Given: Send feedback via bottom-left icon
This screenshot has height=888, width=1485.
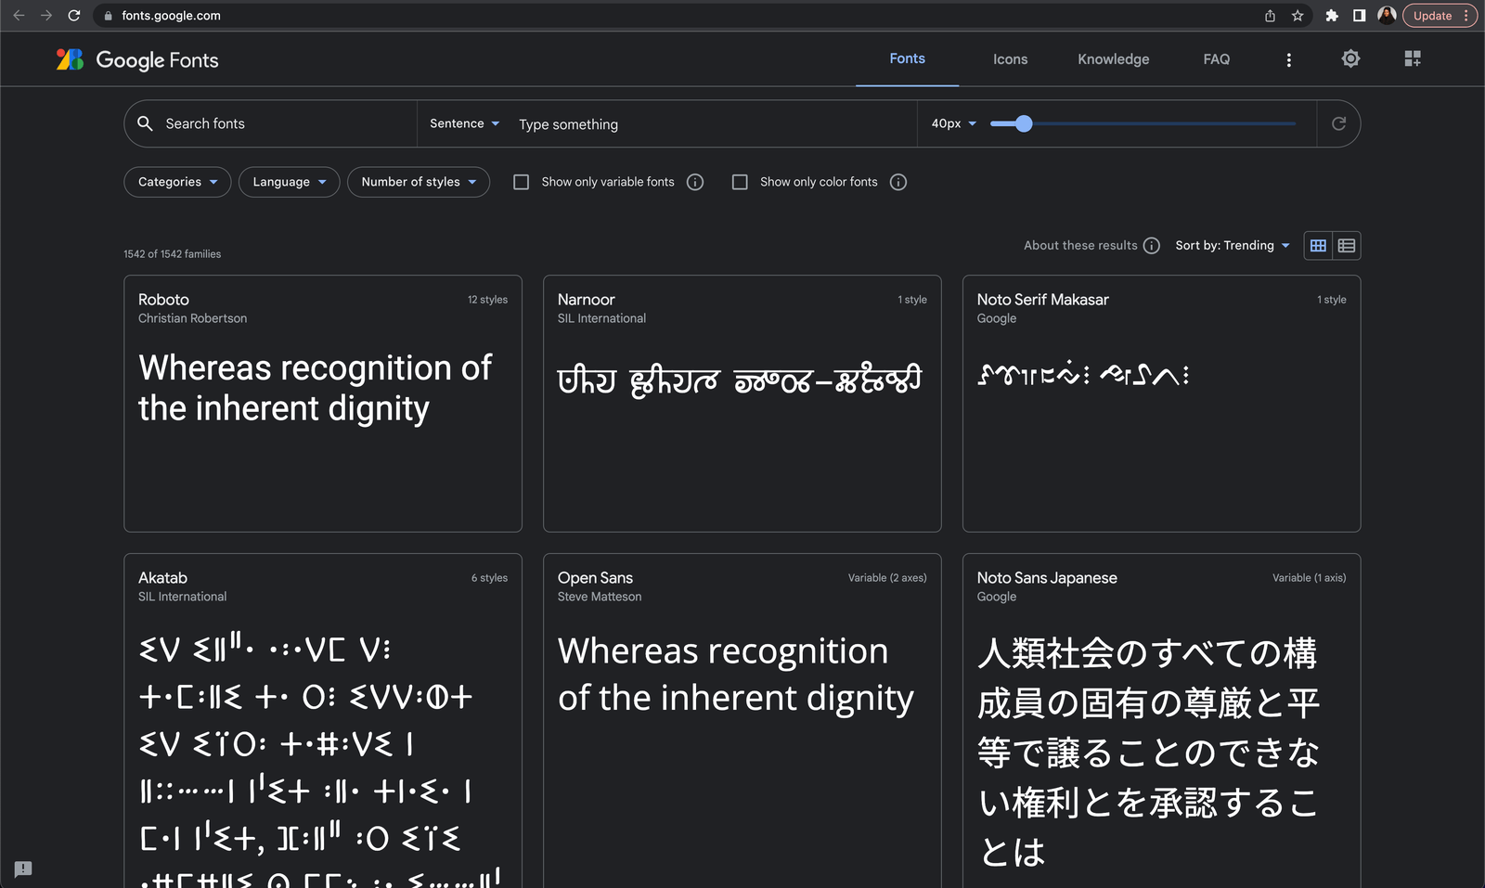Looking at the screenshot, I should click(23, 869).
